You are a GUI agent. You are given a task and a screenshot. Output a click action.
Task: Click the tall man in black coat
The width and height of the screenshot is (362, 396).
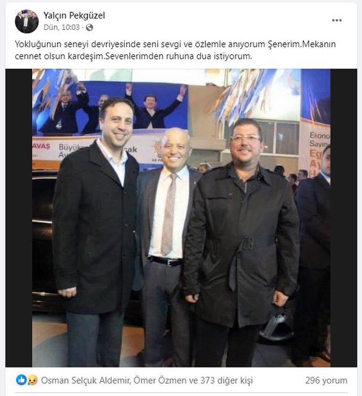[95, 227]
